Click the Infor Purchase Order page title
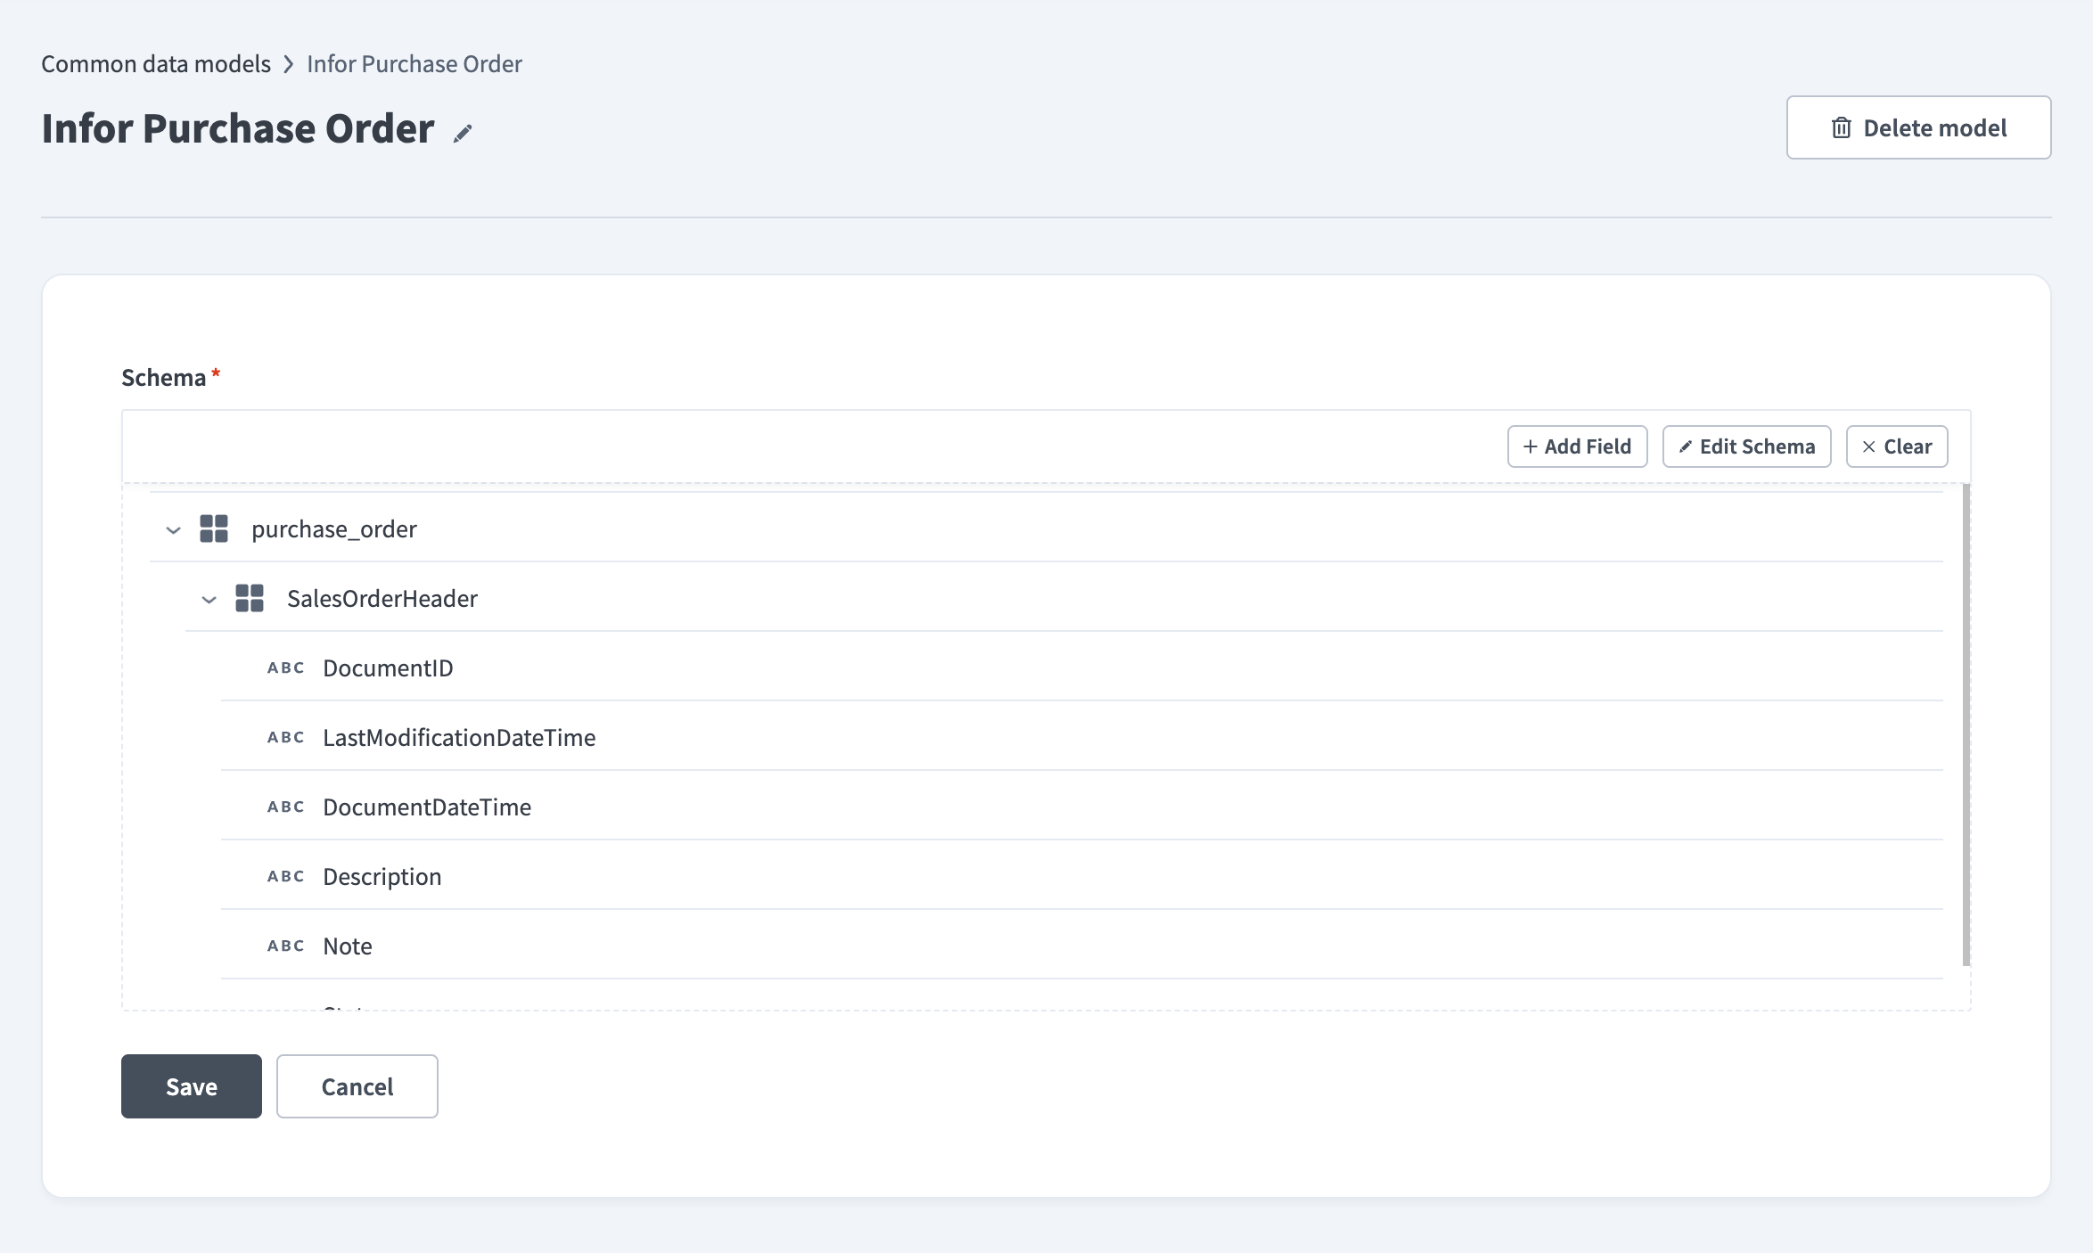The width and height of the screenshot is (2093, 1253). (x=238, y=128)
